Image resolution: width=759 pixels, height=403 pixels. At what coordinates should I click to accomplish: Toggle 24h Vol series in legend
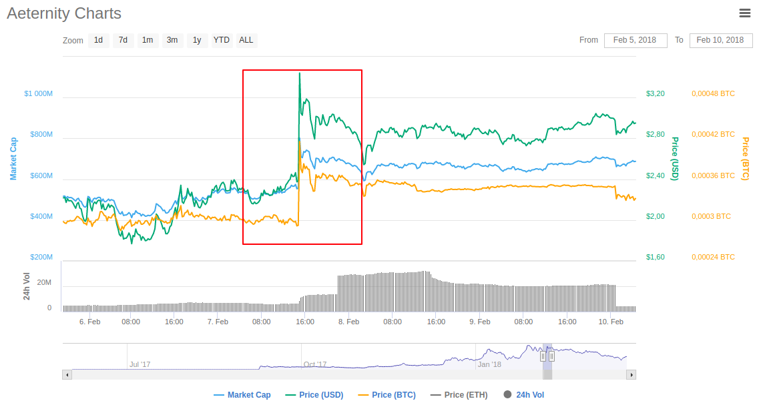(524, 395)
